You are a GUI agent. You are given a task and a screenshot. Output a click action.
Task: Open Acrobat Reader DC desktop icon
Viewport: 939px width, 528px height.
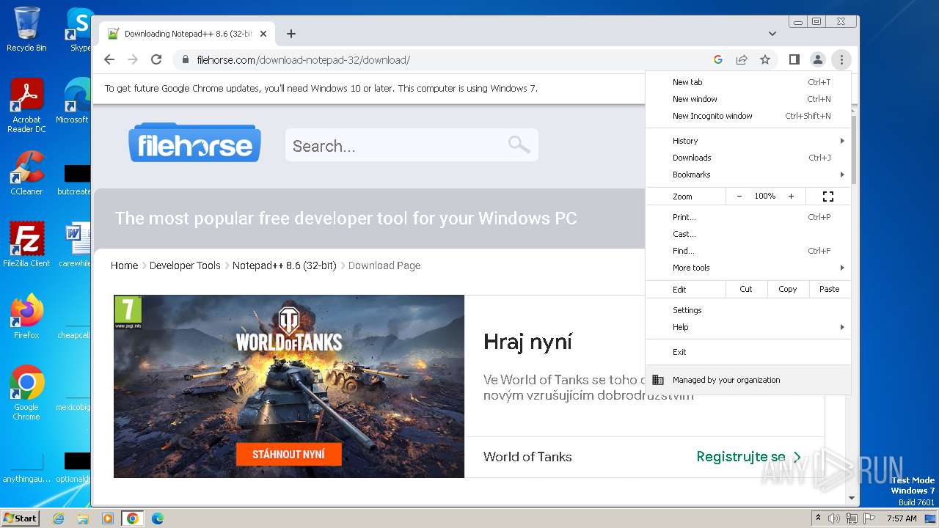click(26, 106)
